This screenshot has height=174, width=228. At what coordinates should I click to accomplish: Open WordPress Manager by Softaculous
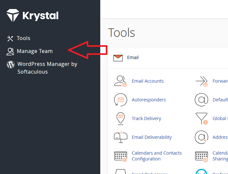(47, 68)
